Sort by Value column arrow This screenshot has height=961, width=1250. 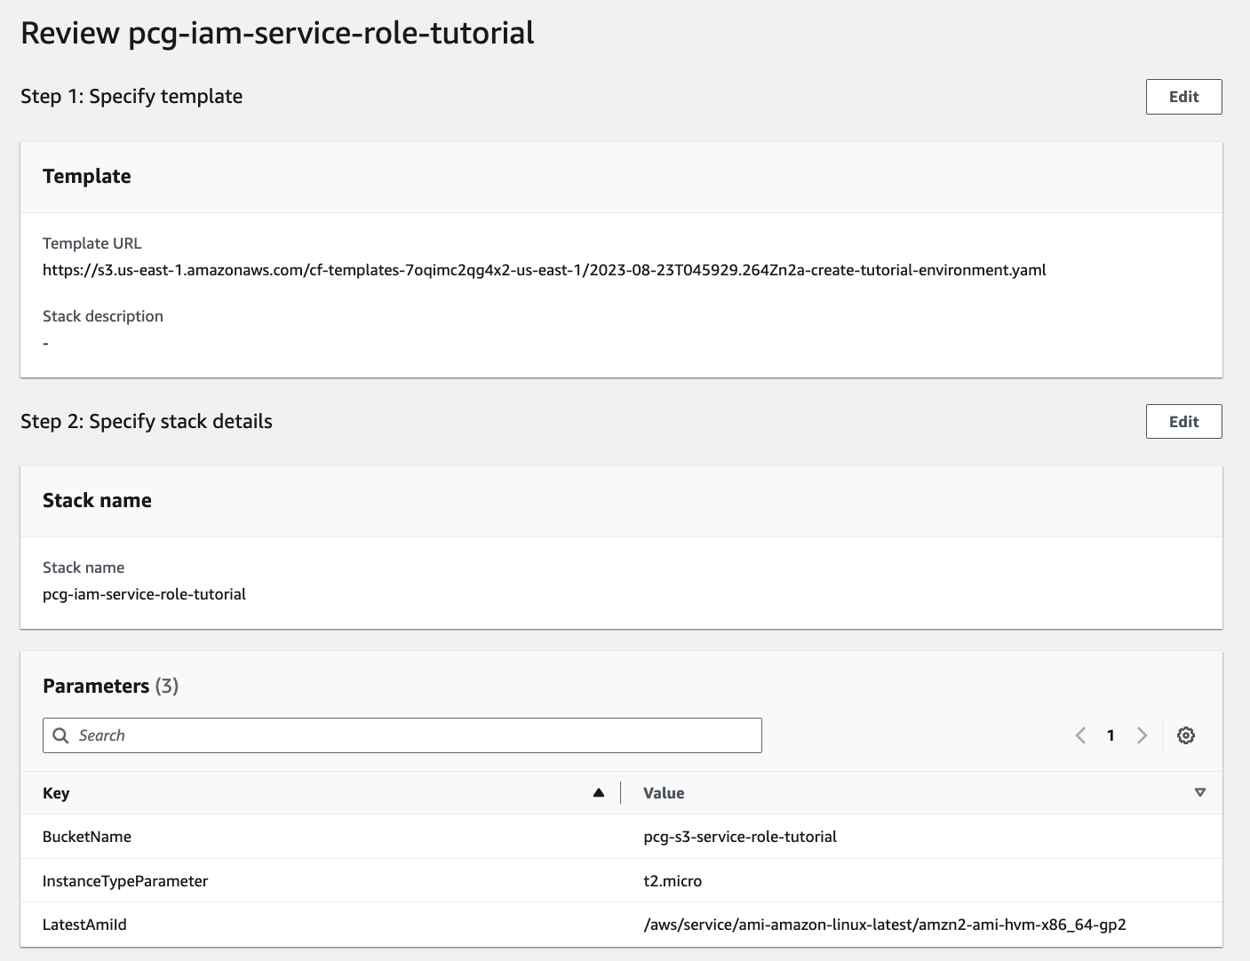(1199, 792)
